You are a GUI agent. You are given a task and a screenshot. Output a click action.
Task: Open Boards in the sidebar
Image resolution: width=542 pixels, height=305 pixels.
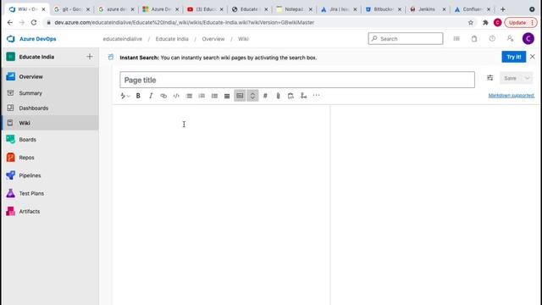pyautogui.click(x=51, y=139)
